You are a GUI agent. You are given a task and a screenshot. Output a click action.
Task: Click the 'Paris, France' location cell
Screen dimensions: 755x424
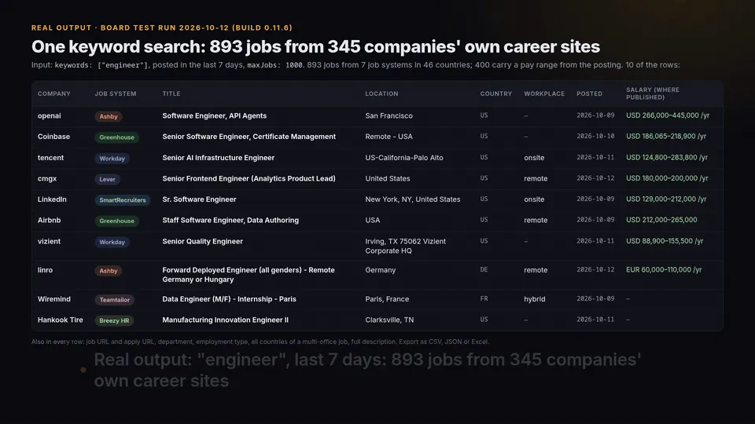tap(387, 299)
